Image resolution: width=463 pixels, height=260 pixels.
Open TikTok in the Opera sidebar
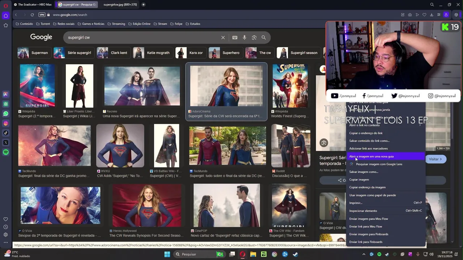pos(6,133)
